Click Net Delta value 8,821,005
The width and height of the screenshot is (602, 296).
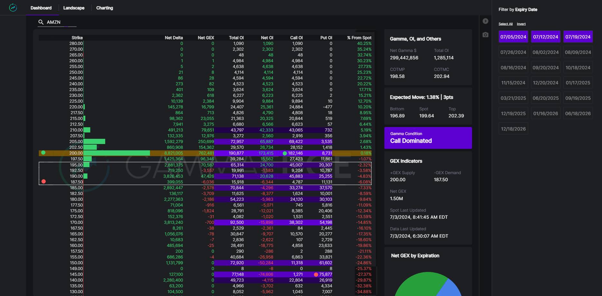click(x=173, y=153)
